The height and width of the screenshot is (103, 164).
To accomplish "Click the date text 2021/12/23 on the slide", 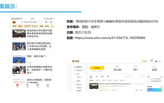I will (83, 32).
